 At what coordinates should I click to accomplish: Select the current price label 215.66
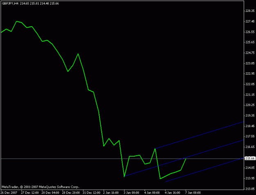pyautogui.click(x=250, y=158)
